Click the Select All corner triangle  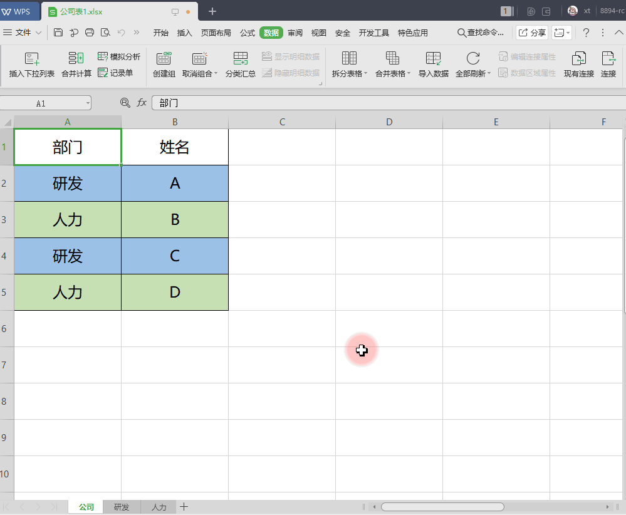pos(7,122)
